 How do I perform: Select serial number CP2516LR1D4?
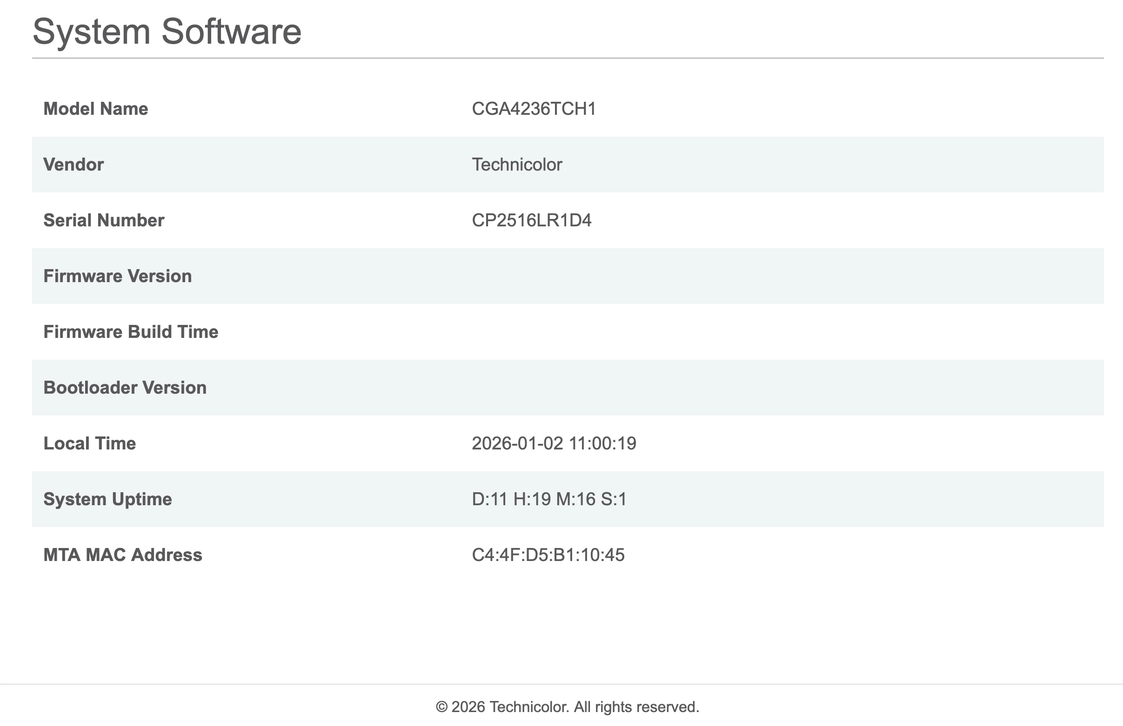click(531, 220)
